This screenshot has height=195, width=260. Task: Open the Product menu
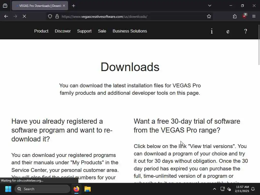(41, 31)
